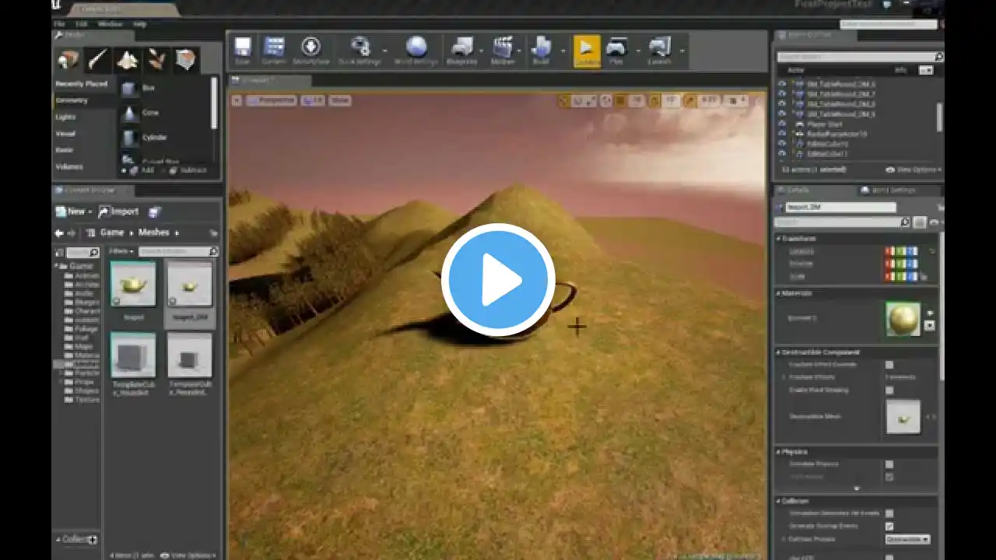Click the add Collection plus icon

pos(93,539)
